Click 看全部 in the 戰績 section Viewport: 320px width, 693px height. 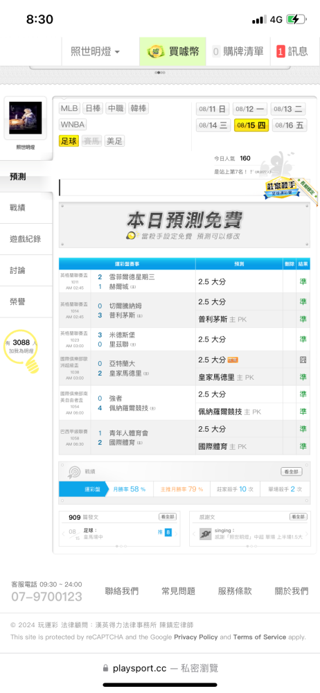click(292, 471)
